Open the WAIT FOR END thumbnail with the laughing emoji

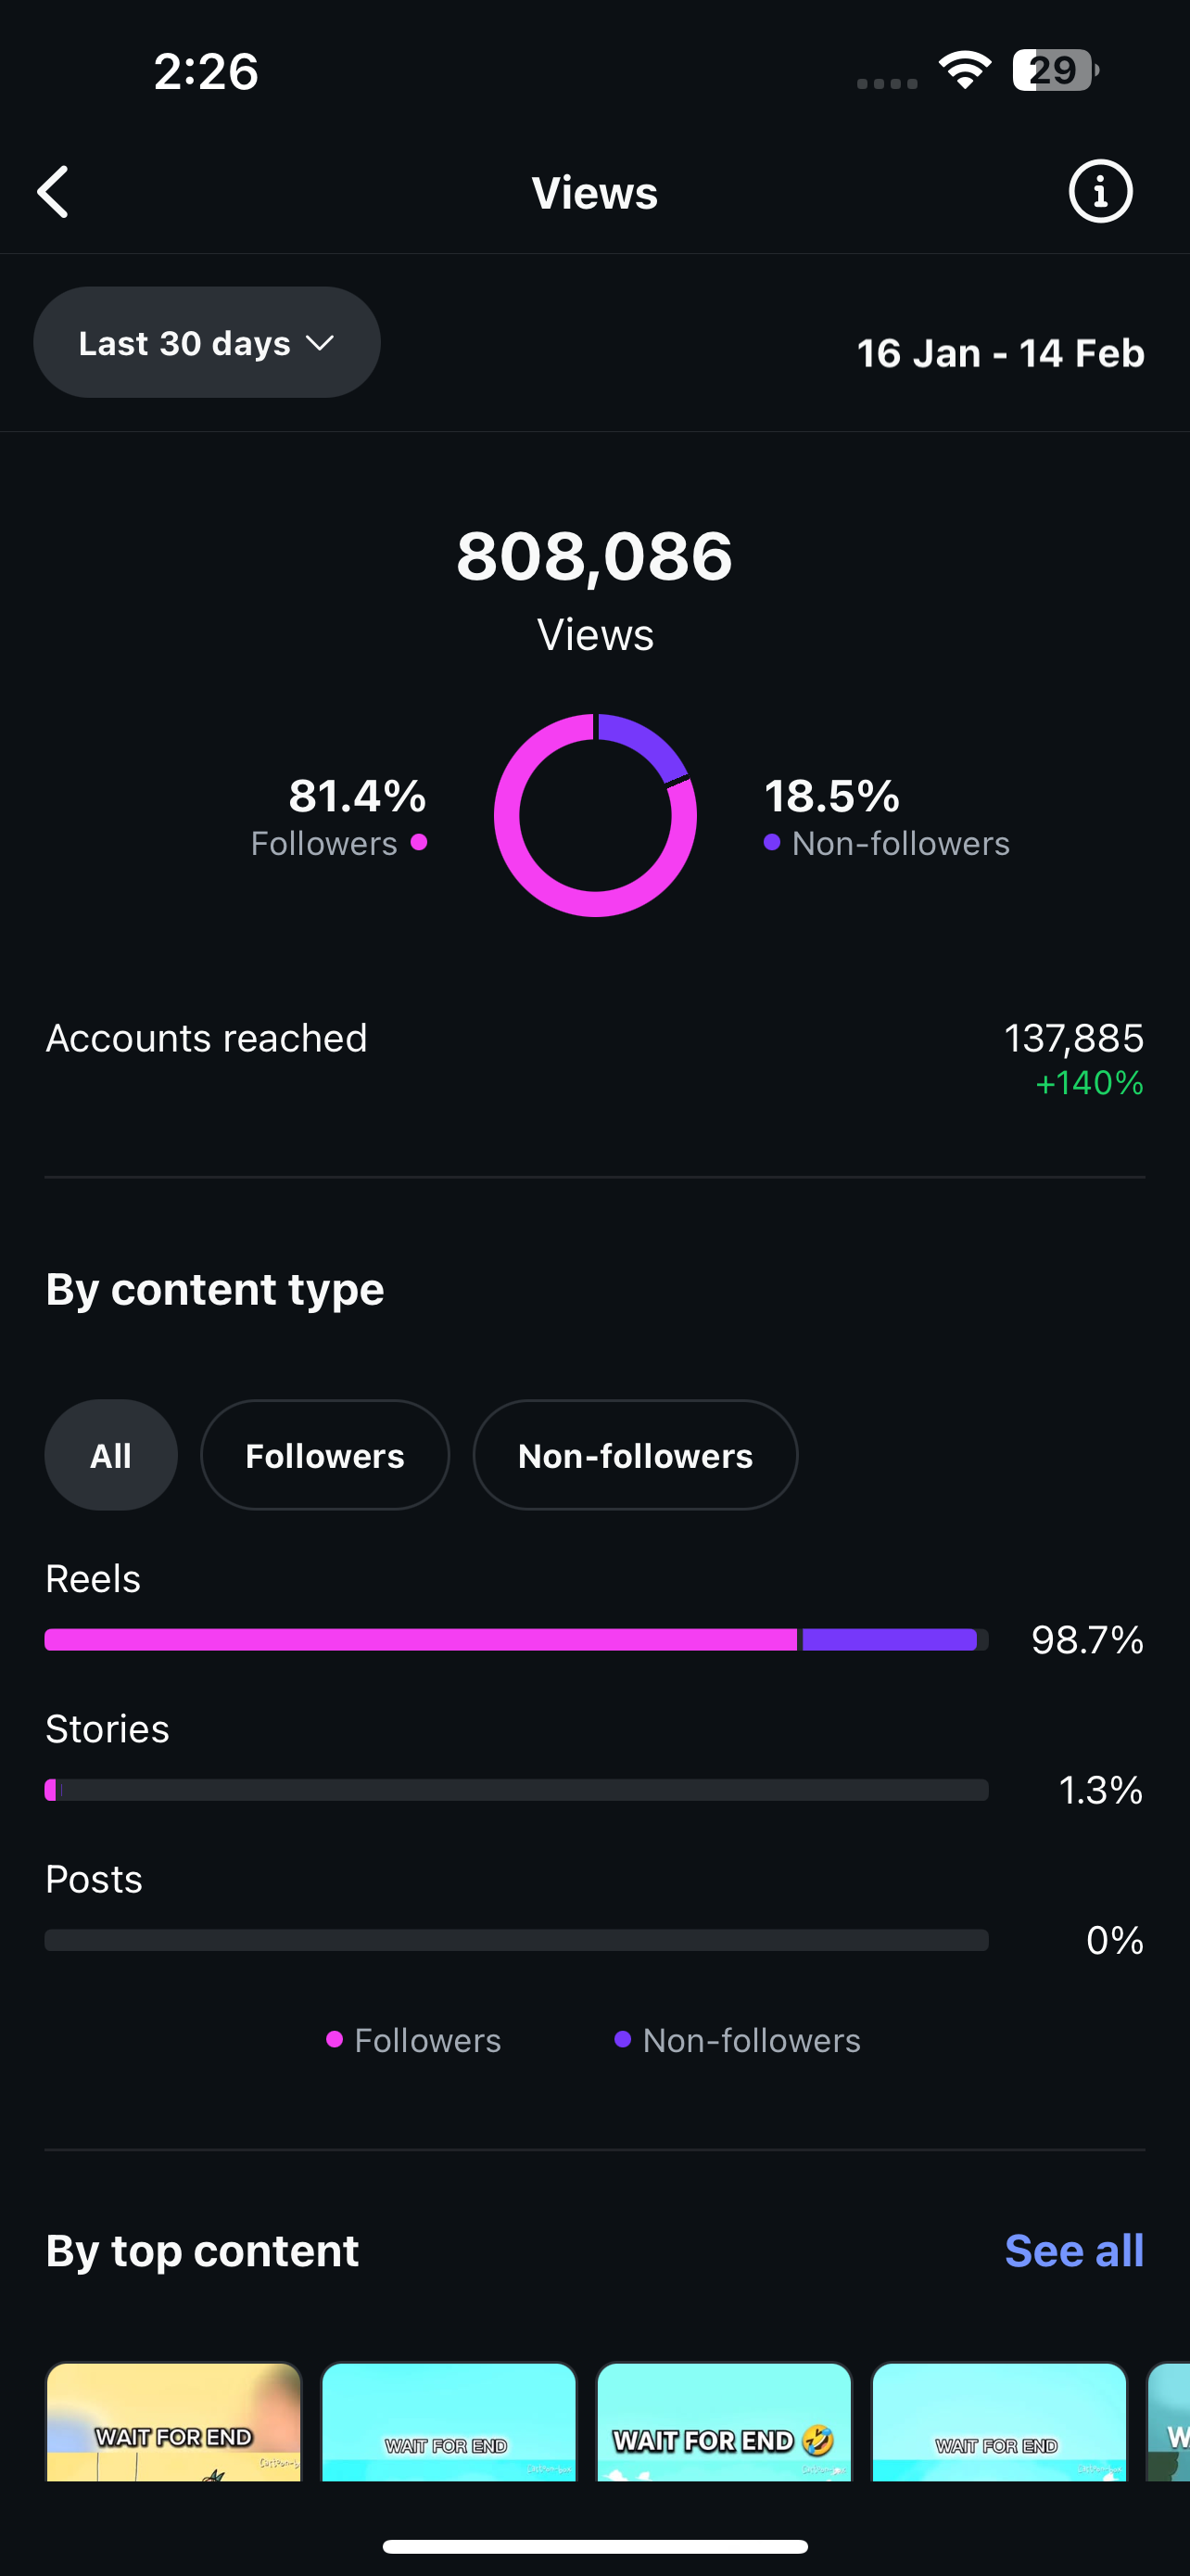pyautogui.click(x=725, y=2421)
